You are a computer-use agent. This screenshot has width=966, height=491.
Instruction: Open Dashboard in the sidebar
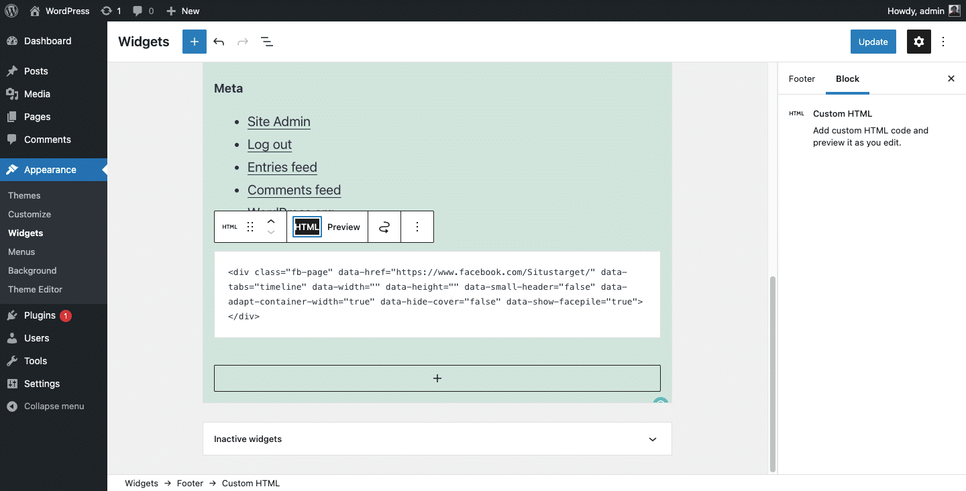54,41
